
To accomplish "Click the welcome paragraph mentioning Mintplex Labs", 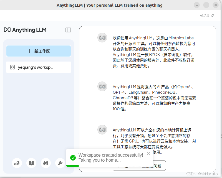I will point(154,52).
